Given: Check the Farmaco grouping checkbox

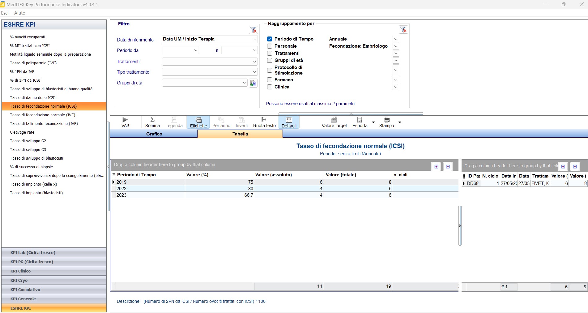Looking at the screenshot, I should (270, 80).
